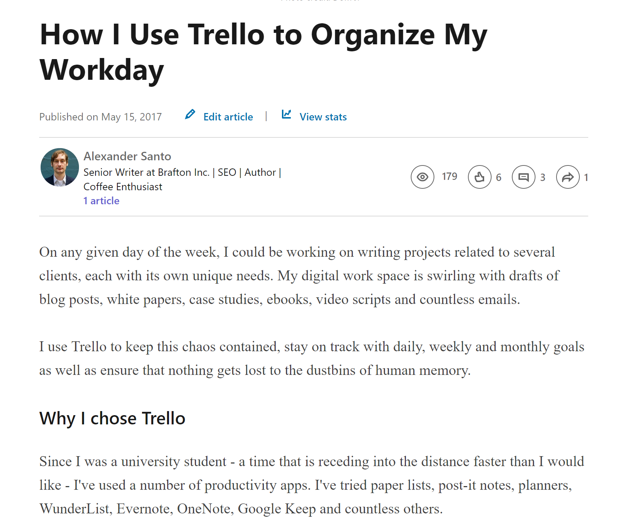Click the share count next to the arrow icon

coord(586,178)
